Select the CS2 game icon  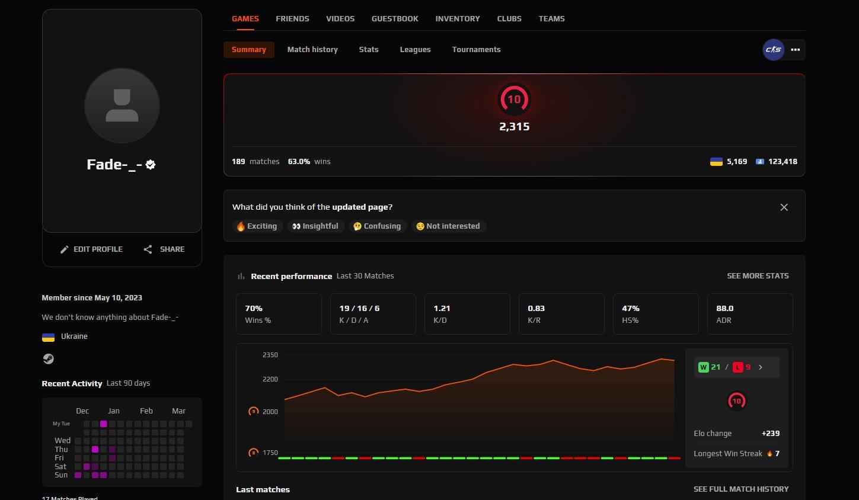(x=772, y=50)
